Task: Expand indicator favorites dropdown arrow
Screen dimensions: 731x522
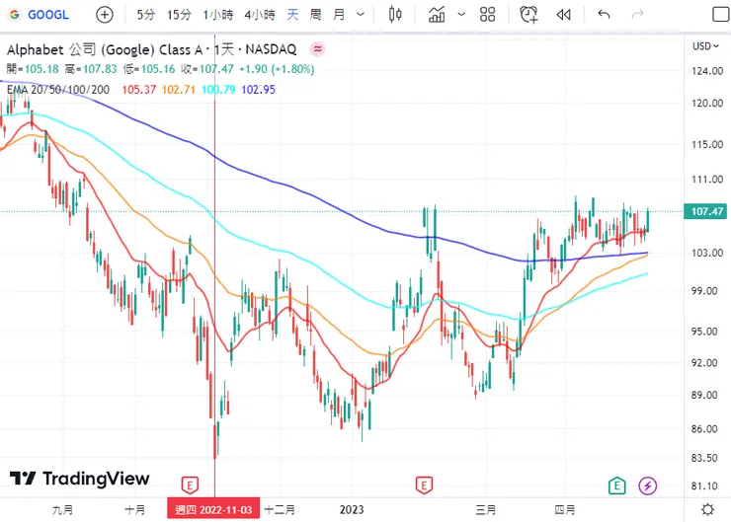Action: click(x=461, y=15)
